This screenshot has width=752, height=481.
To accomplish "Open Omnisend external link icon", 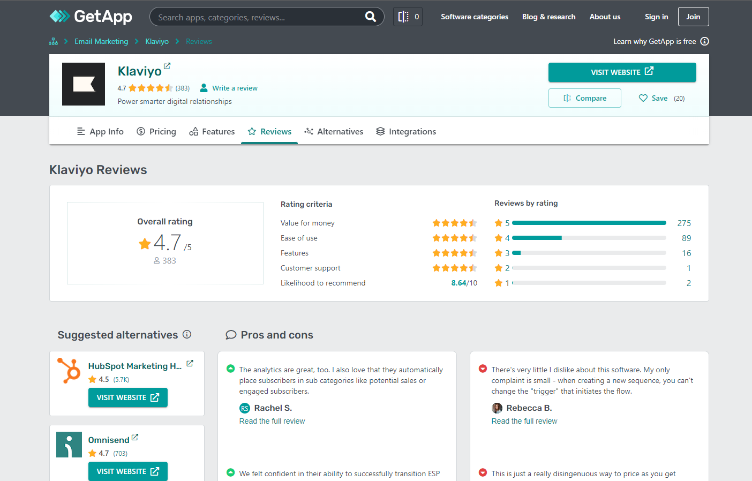I will (x=135, y=437).
